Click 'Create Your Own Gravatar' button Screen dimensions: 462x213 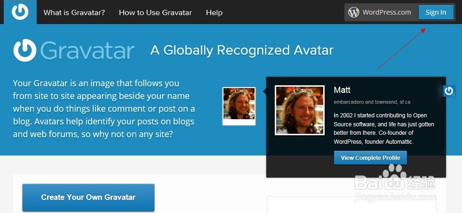pyautogui.click(x=88, y=197)
